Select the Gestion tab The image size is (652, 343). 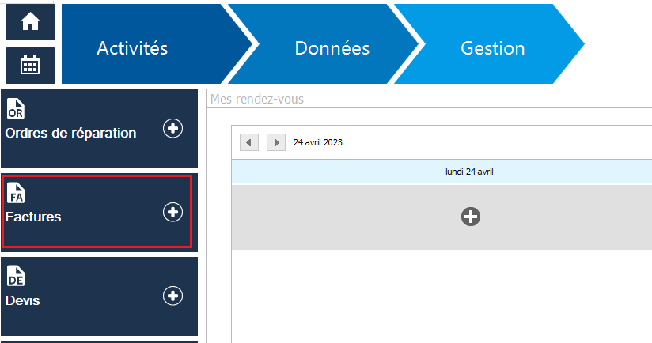point(492,48)
